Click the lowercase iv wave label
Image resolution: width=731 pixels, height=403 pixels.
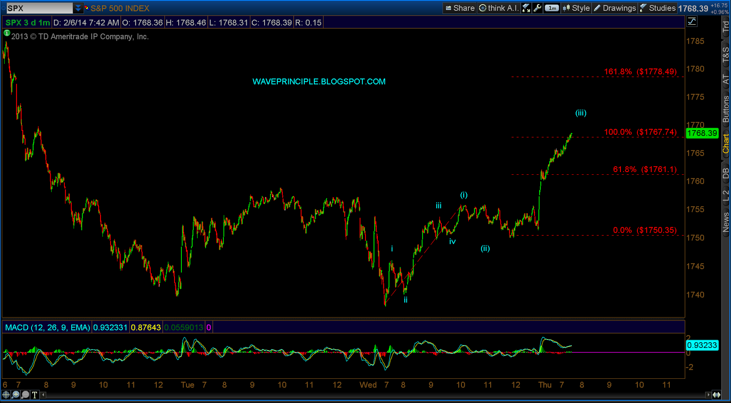click(452, 241)
